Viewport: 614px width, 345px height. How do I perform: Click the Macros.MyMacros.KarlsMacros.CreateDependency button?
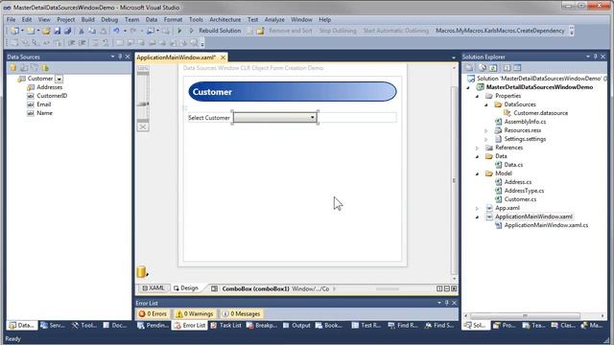point(500,31)
